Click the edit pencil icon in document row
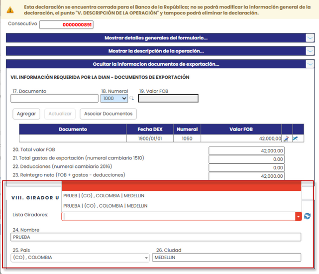The width and height of the screenshot is (319, 274). point(286,139)
